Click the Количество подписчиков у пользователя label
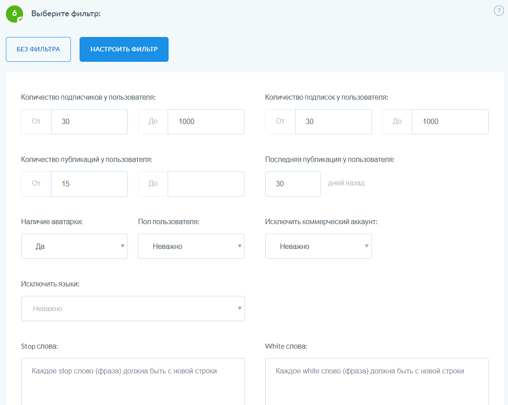 coord(88,97)
